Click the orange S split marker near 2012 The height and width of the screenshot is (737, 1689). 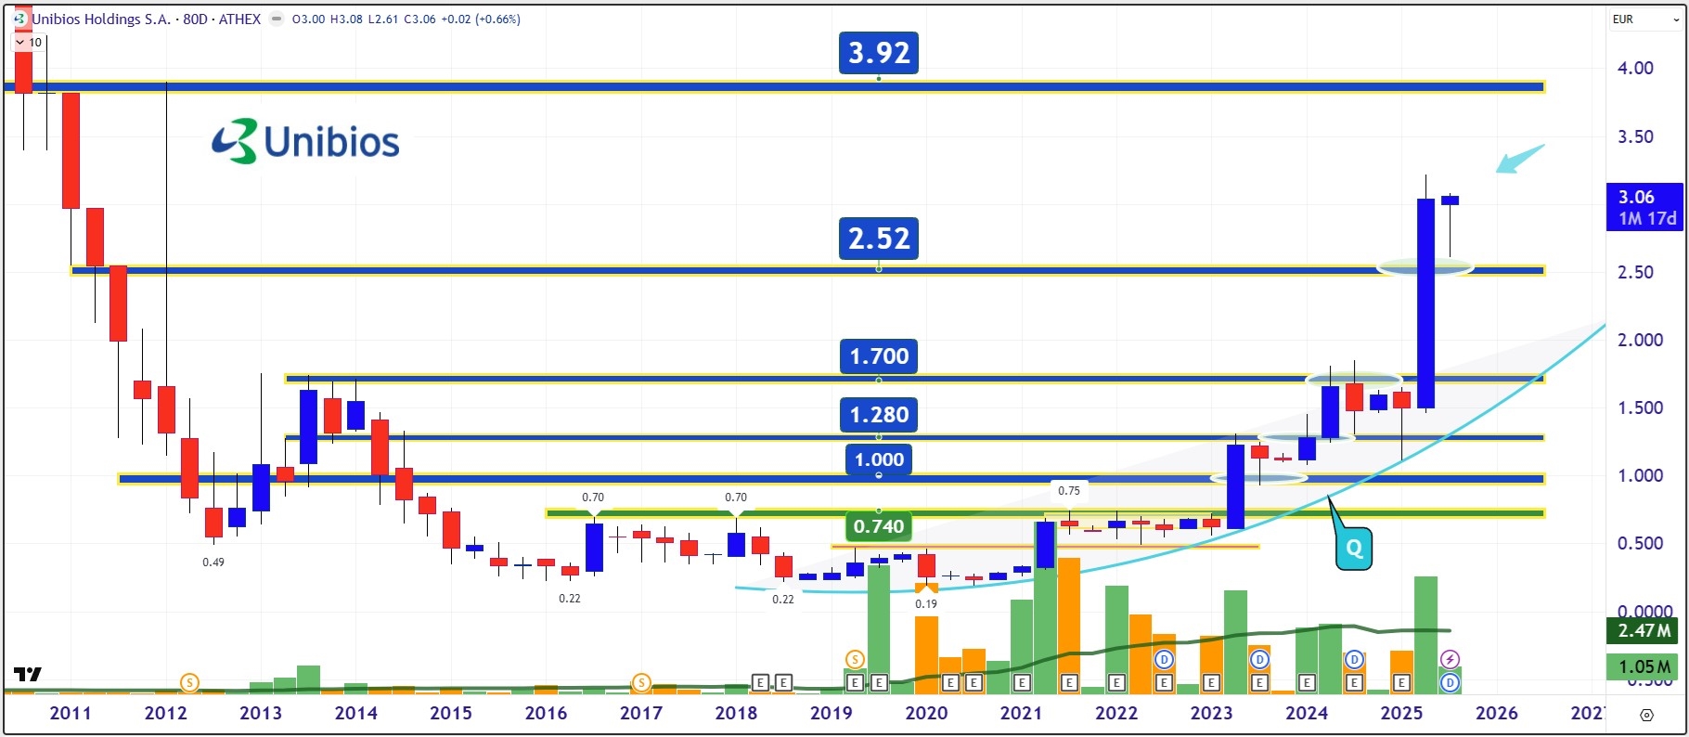[189, 683]
